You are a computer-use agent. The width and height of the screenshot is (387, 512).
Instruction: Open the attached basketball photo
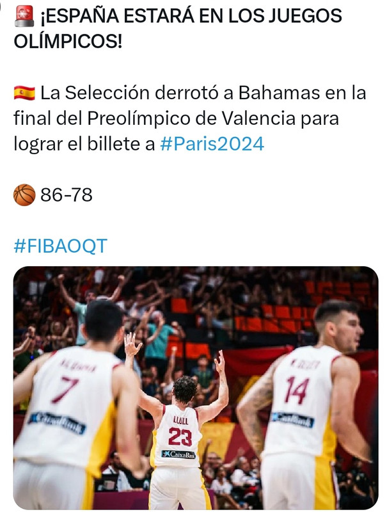click(x=196, y=388)
